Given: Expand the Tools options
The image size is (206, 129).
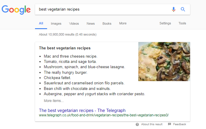Looking at the screenshot, I should (182, 23).
